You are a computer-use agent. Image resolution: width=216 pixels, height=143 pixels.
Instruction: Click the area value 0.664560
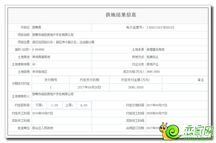click(x=38, y=49)
